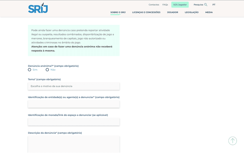Focus the address/link identification field
This screenshot has width=244, height=153.
73,122
